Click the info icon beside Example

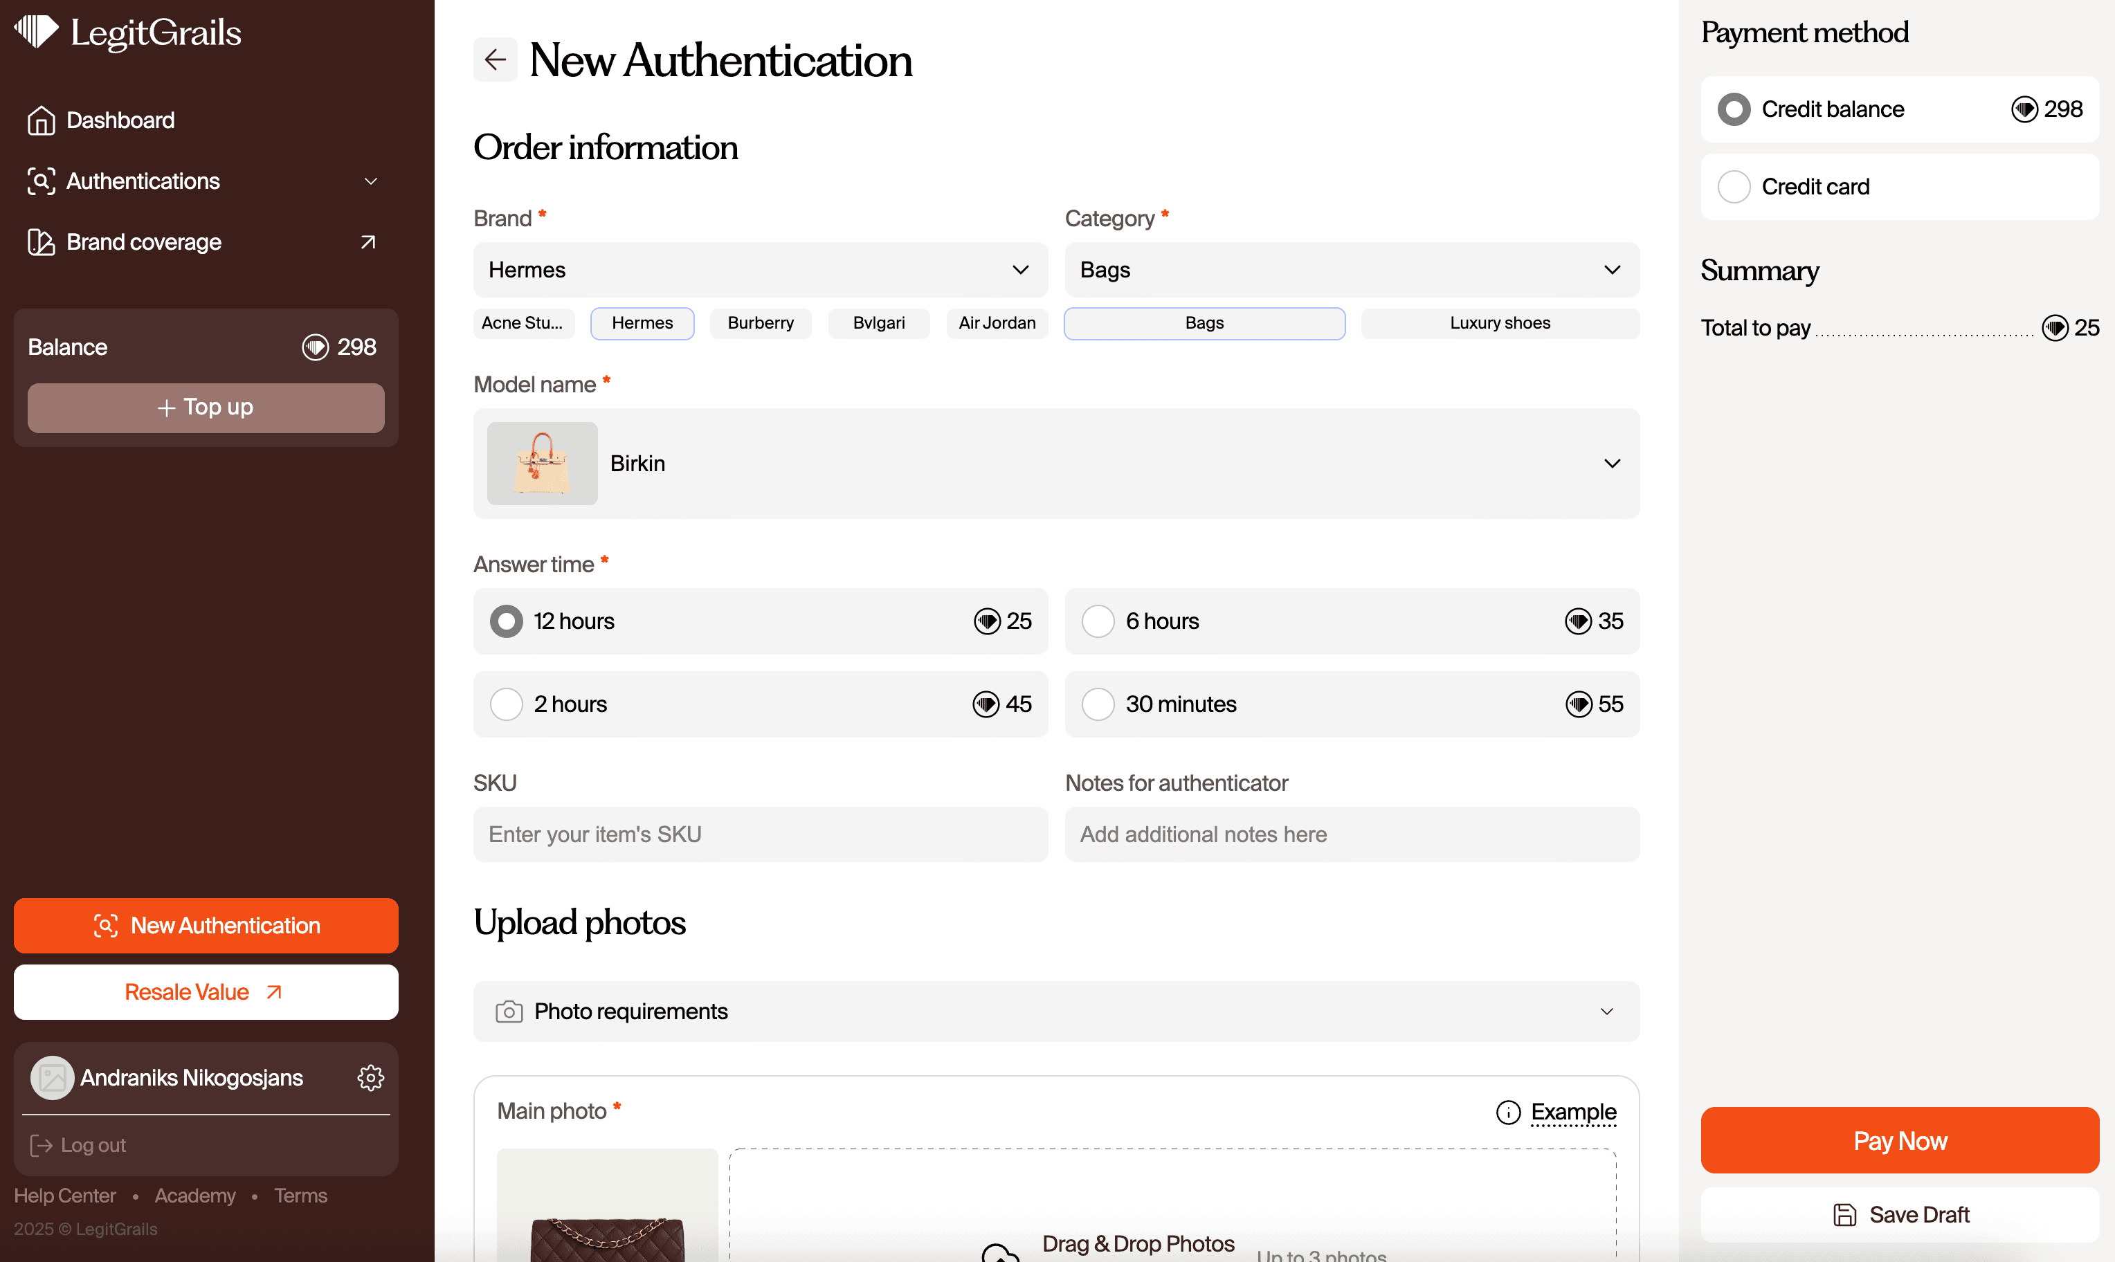(1509, 1113)
